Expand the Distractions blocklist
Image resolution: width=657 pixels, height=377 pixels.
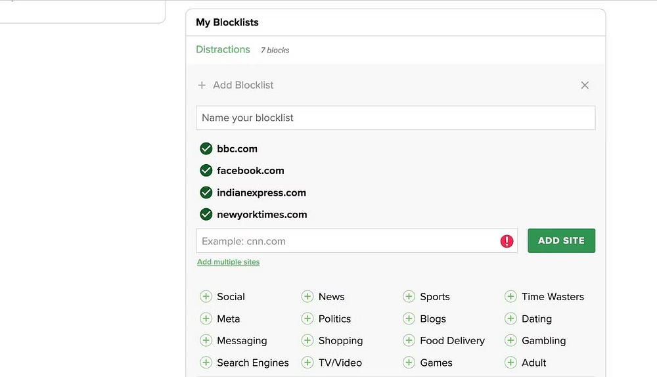[x=223, y=50]
